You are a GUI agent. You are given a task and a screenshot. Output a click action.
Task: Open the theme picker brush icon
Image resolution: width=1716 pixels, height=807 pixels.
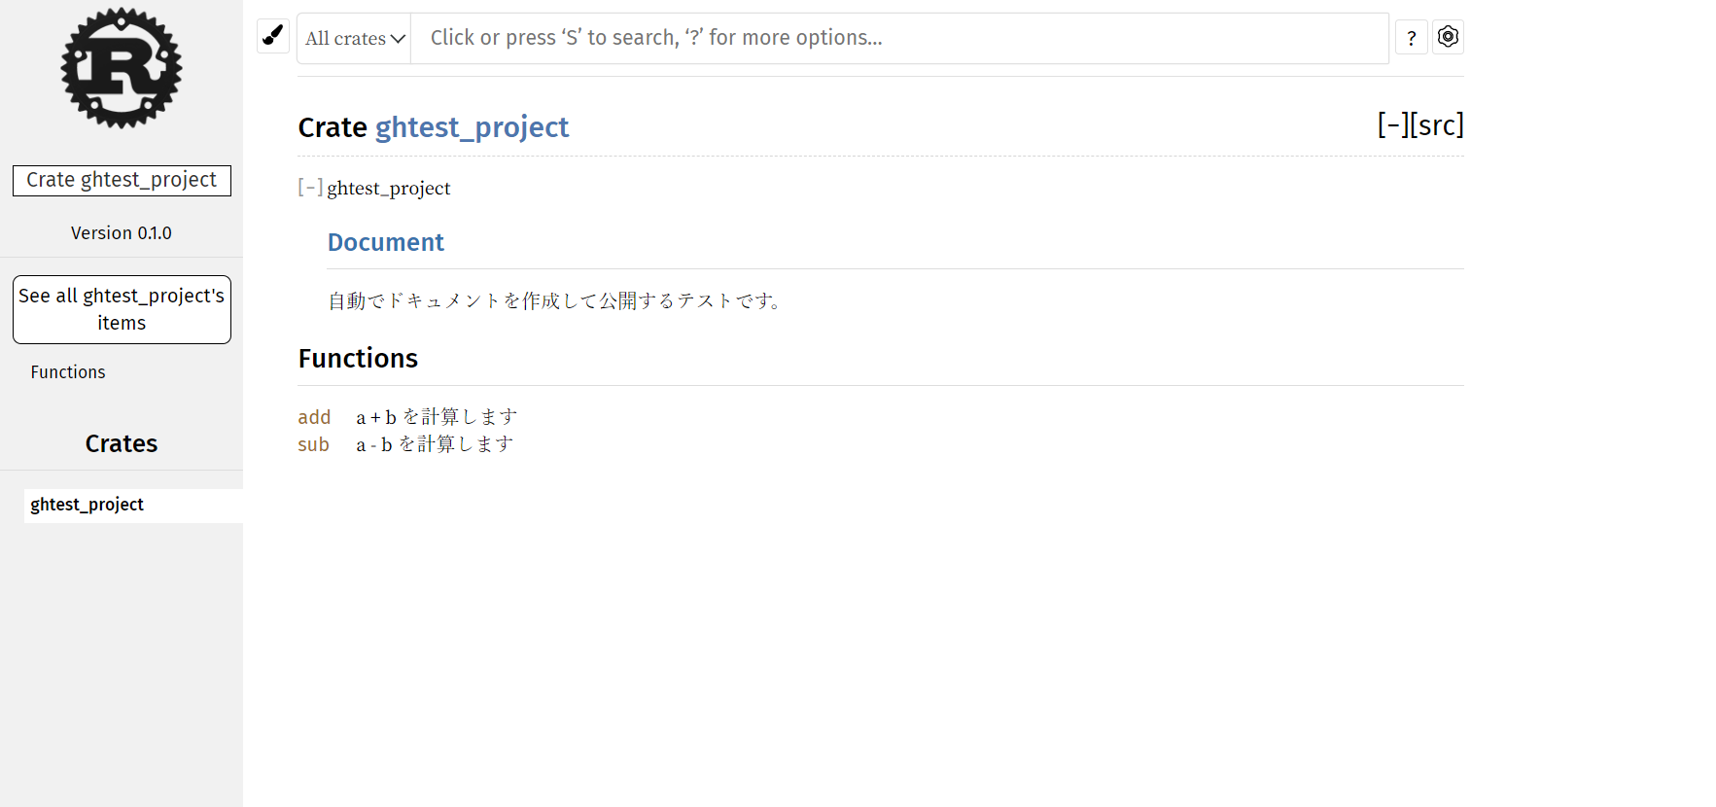click(x=273, y=36)
